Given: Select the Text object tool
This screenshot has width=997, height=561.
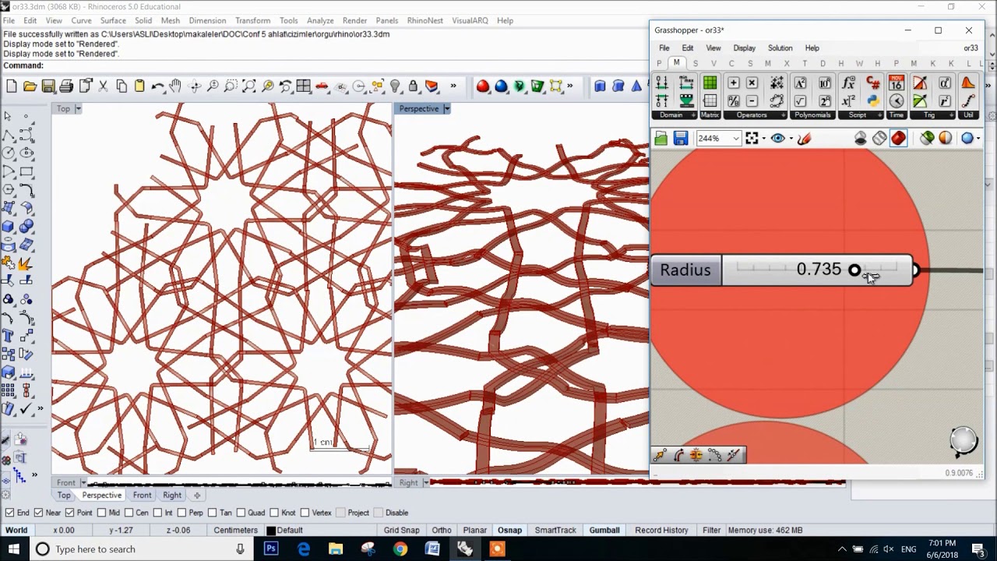Looking at the screenshot, I should point(8,337).
